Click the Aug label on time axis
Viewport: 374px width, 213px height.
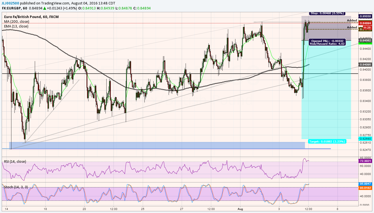click(x=240, y=209)
